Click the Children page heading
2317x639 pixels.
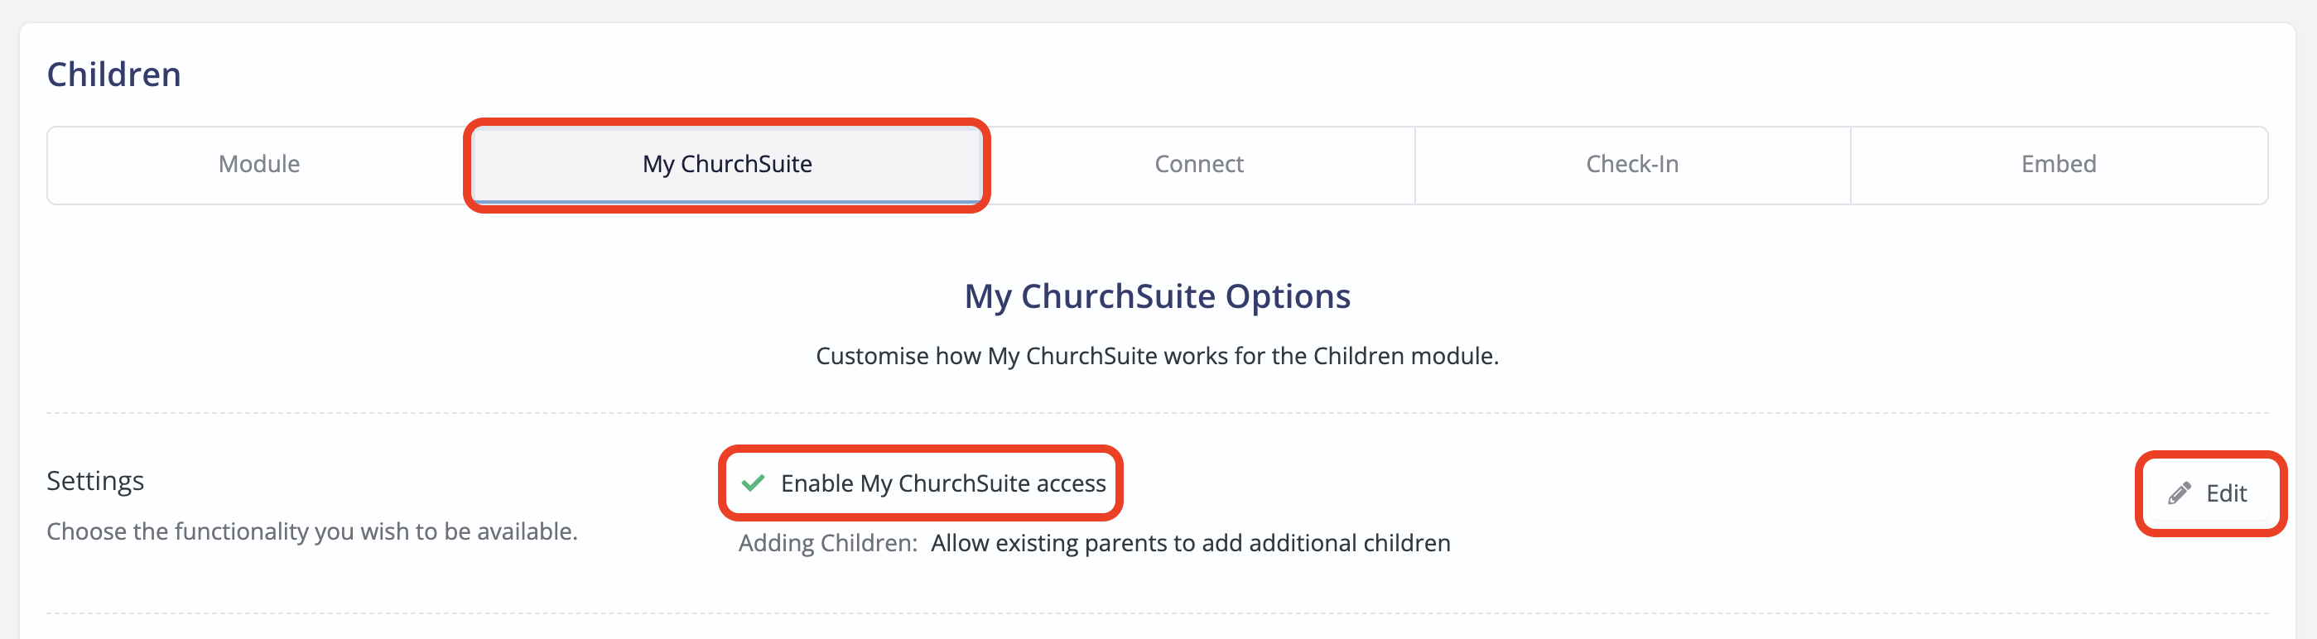pos(113,74)
